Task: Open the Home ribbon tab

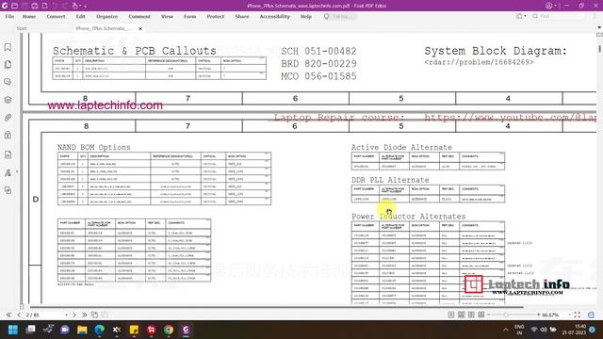Action: [29, 17]
